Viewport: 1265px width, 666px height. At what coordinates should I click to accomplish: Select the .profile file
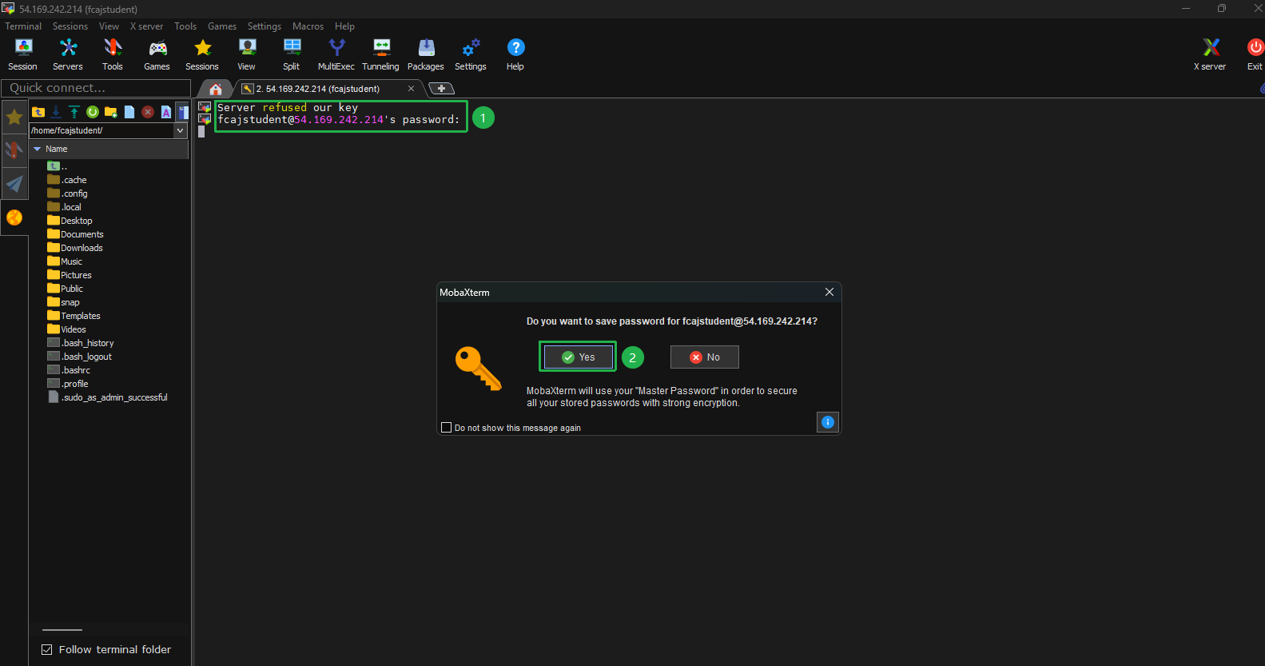coord(68,384)
